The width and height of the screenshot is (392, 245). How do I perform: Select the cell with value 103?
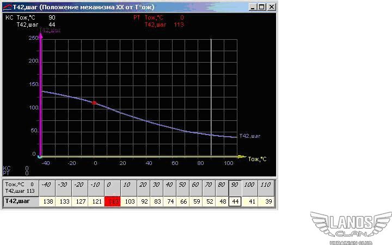[129, 201]
